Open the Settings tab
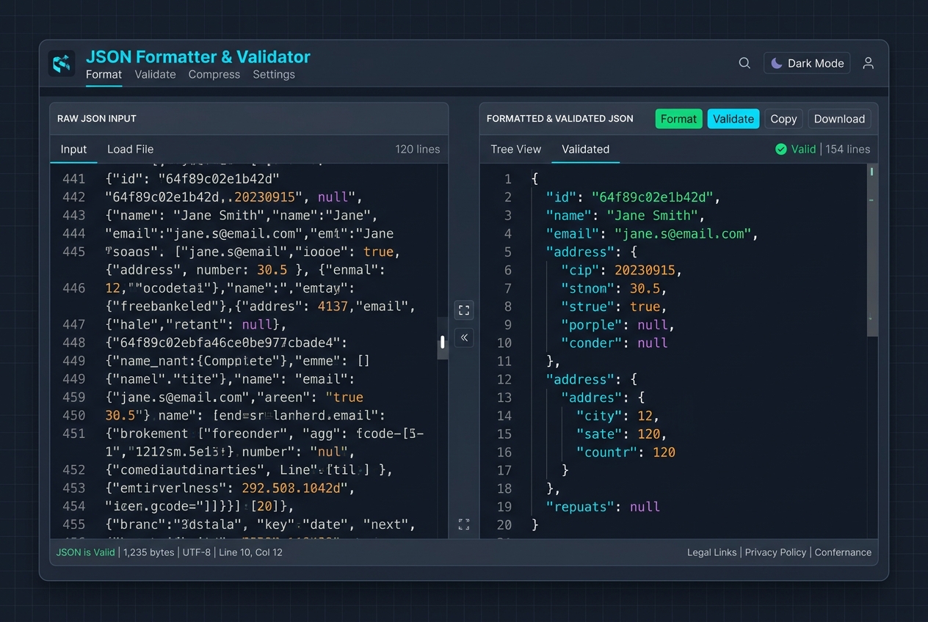Screen dimensions: 928x622 click(274, 74)
